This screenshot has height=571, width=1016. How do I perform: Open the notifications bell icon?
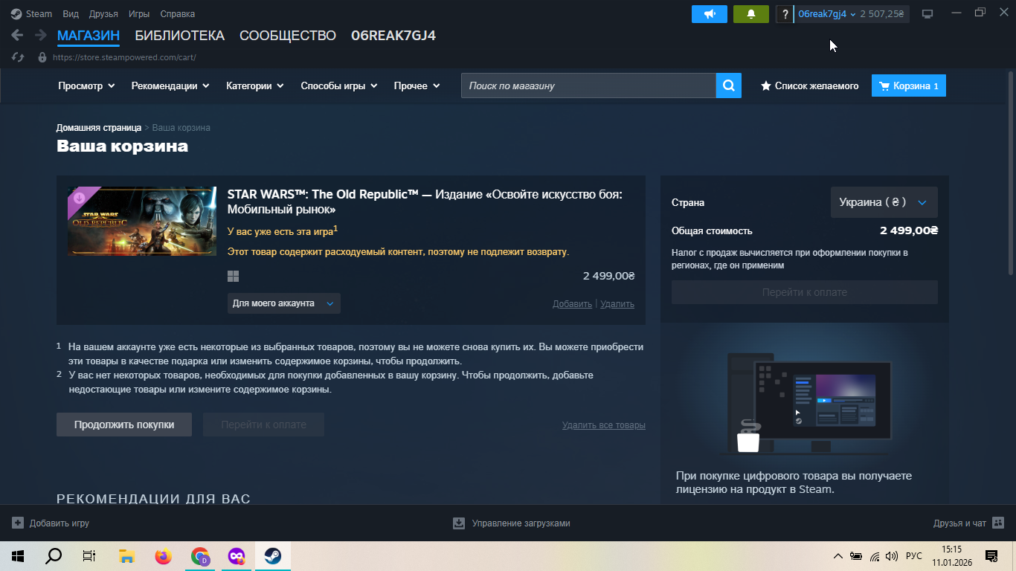tap(751, 14)
